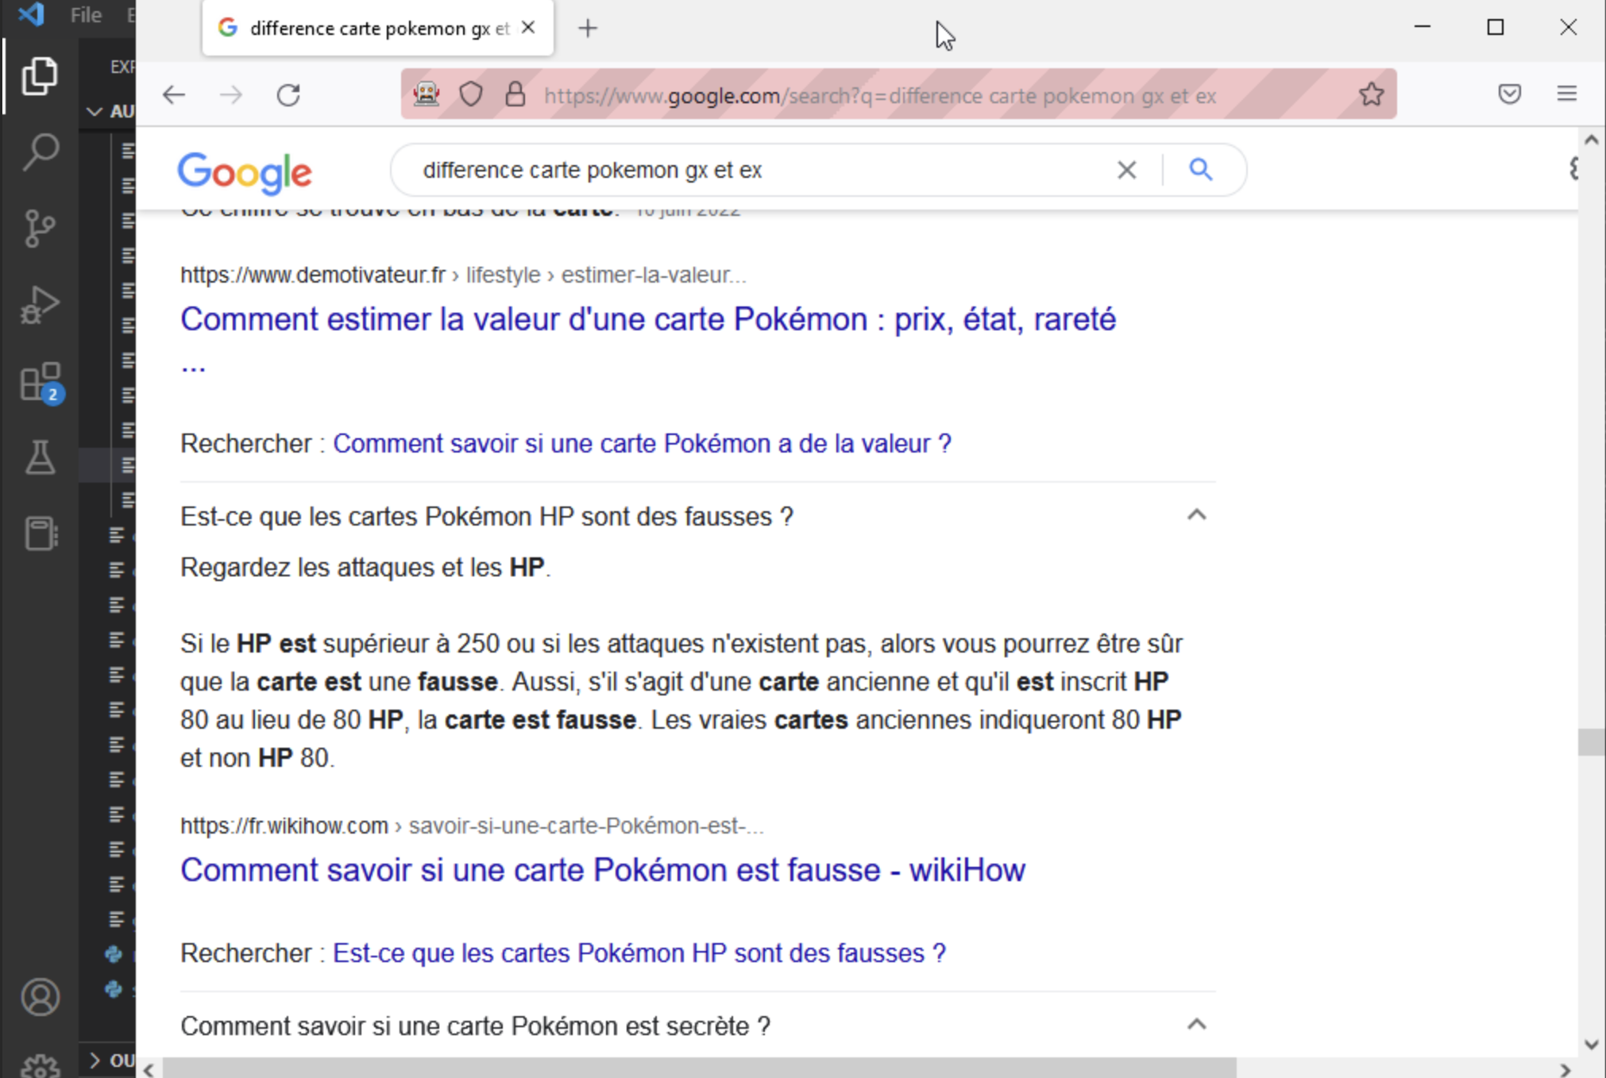Screen dimensions: 1606x1078
Task: Open VS Code Extensions view with badge
Action: click(40, 382)
